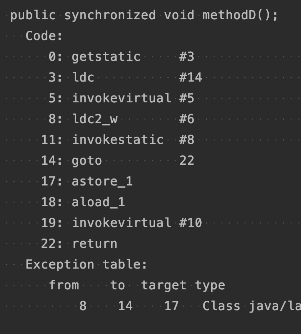Viewport: 301px width, 334px height.
Task: Click the goto instruction
Action: (87, 160)
